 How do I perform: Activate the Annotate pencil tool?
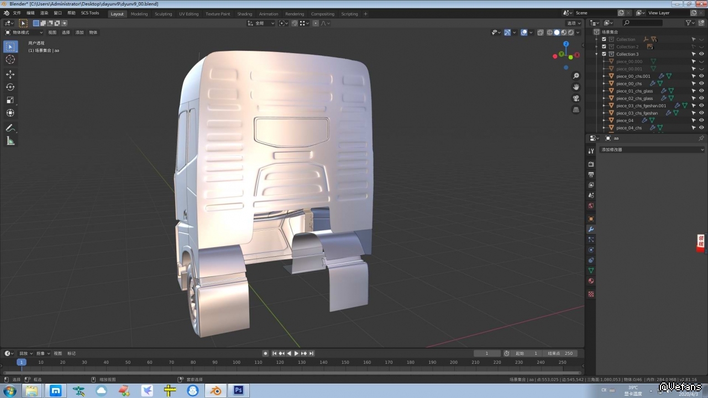pos(10,128)
